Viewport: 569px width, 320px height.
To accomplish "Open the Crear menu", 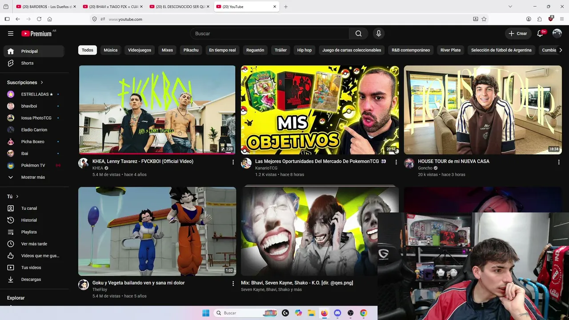I will pyautogui.click(x=518, y=33).
